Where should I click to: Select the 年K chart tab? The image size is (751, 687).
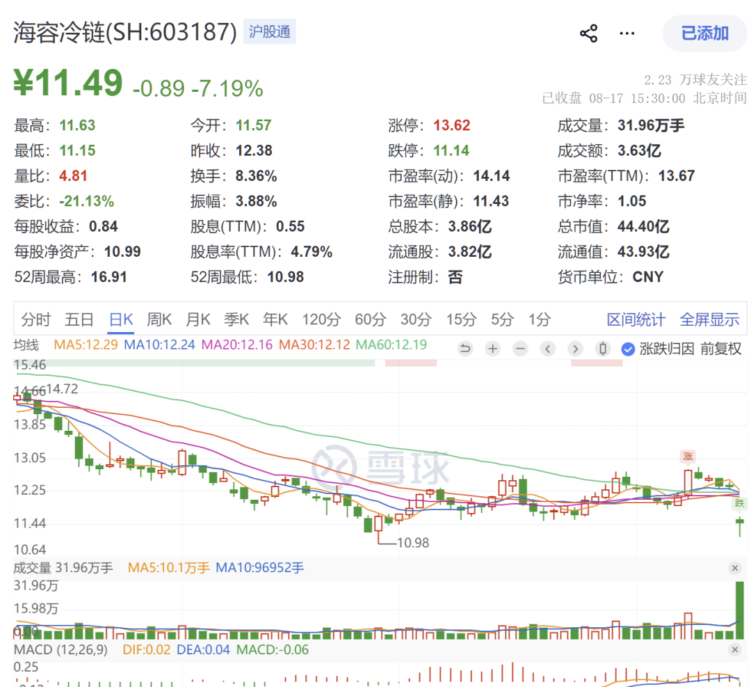[275, 319]
